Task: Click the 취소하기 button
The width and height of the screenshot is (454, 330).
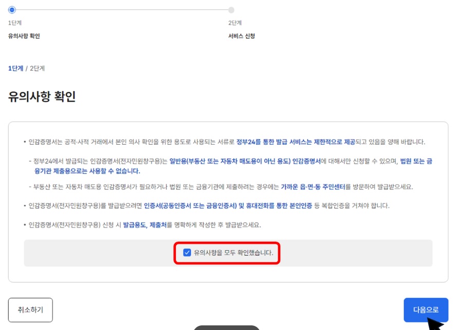Action: pyautogui.click(x=30, y=310)
